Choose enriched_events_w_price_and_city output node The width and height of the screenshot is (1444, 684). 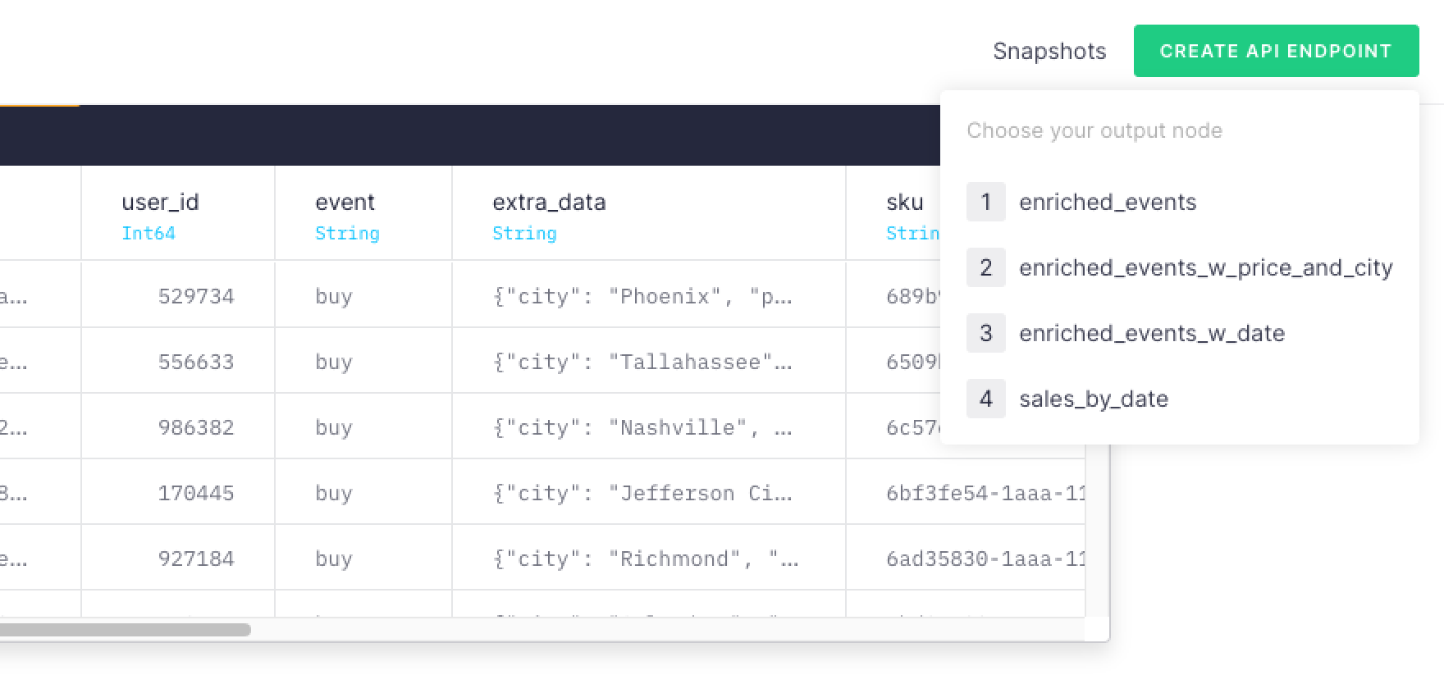pyautogui.click(x=1179, y=267)
